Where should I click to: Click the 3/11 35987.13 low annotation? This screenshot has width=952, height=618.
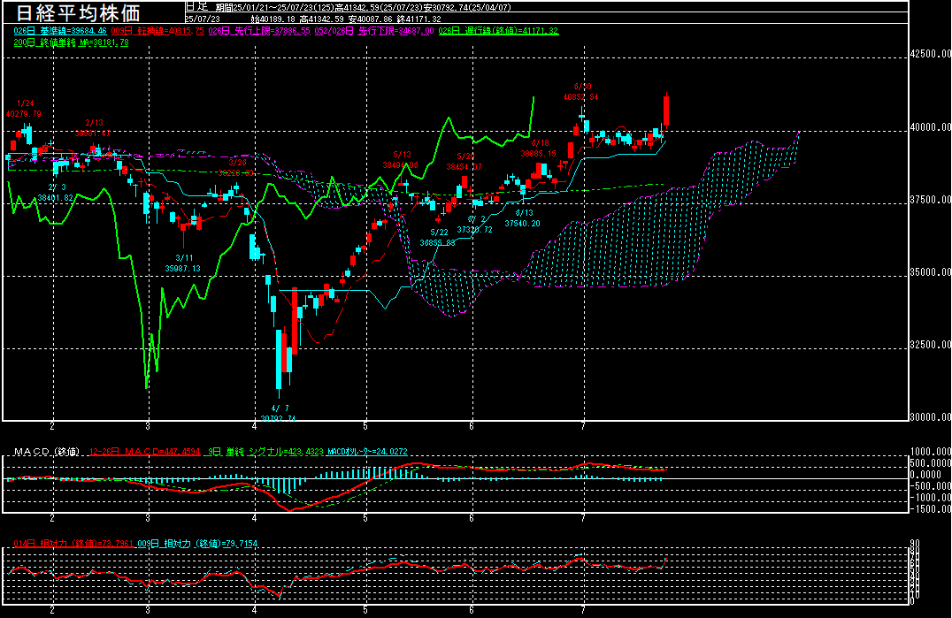(183, 263)
